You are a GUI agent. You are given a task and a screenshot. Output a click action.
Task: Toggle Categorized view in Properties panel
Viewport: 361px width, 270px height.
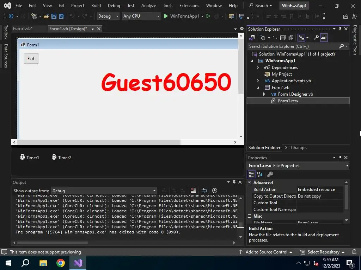252,174
